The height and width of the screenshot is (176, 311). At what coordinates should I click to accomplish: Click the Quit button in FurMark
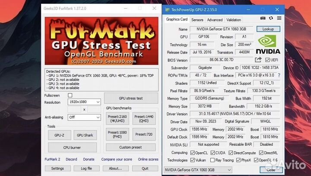(145, 168)
